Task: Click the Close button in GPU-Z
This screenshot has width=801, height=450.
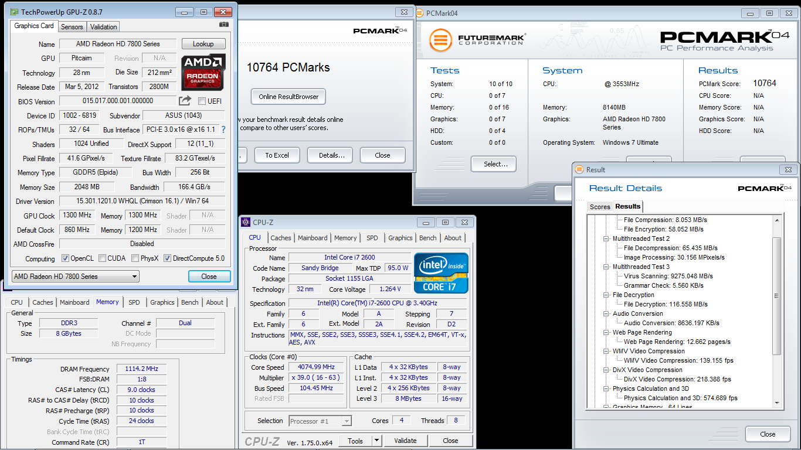Action: coord(209,277)
